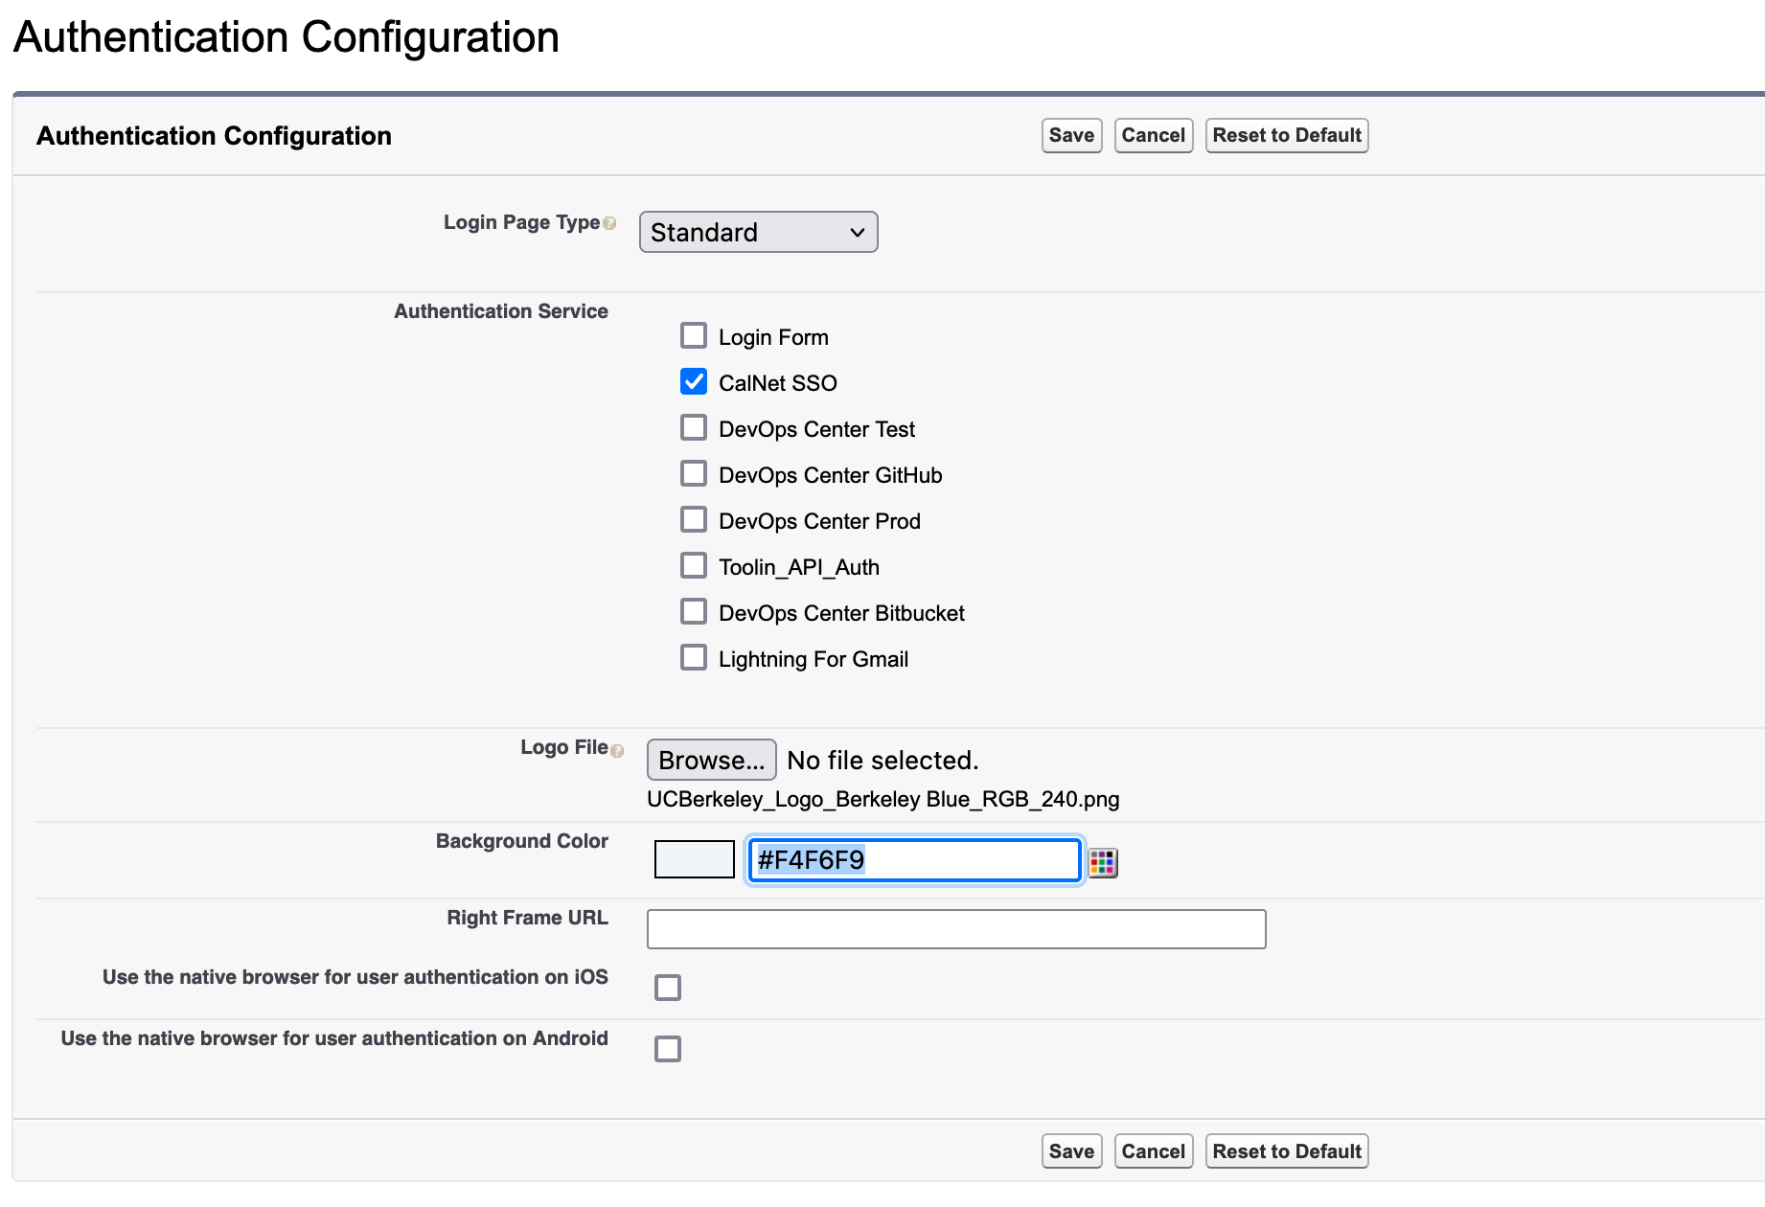
Task: Click the help icon next to Logo File
Action: pyautogui.click(x=619, y=750)
